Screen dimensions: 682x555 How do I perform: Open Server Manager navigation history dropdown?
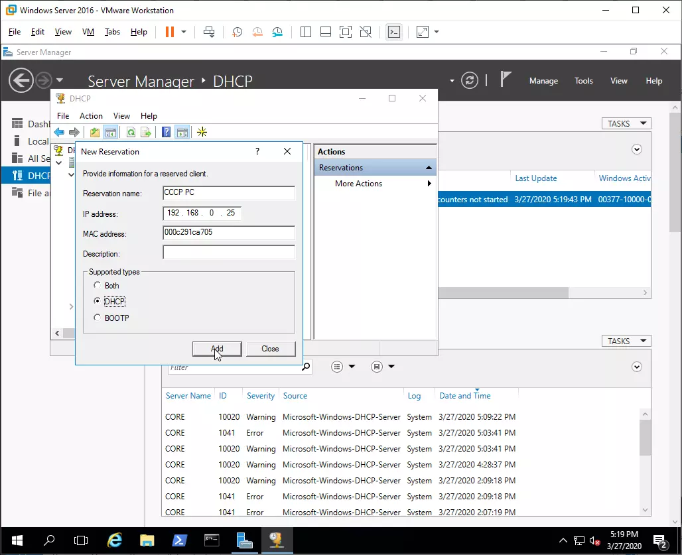tap(60, 80)
